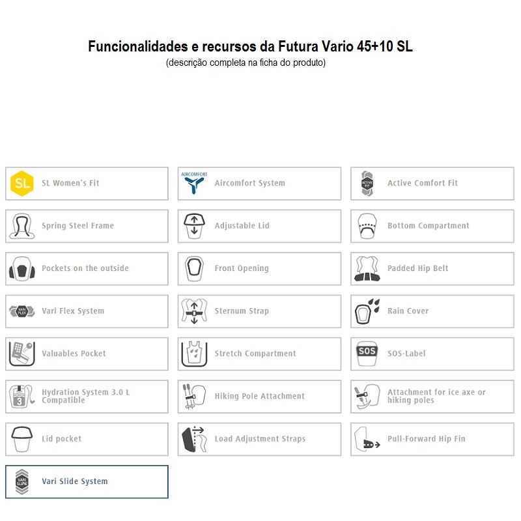The width and height of the screenshot is (521, 521).
Task: Click the highlighted Vari Slide System box
Action: coord(87,482)
